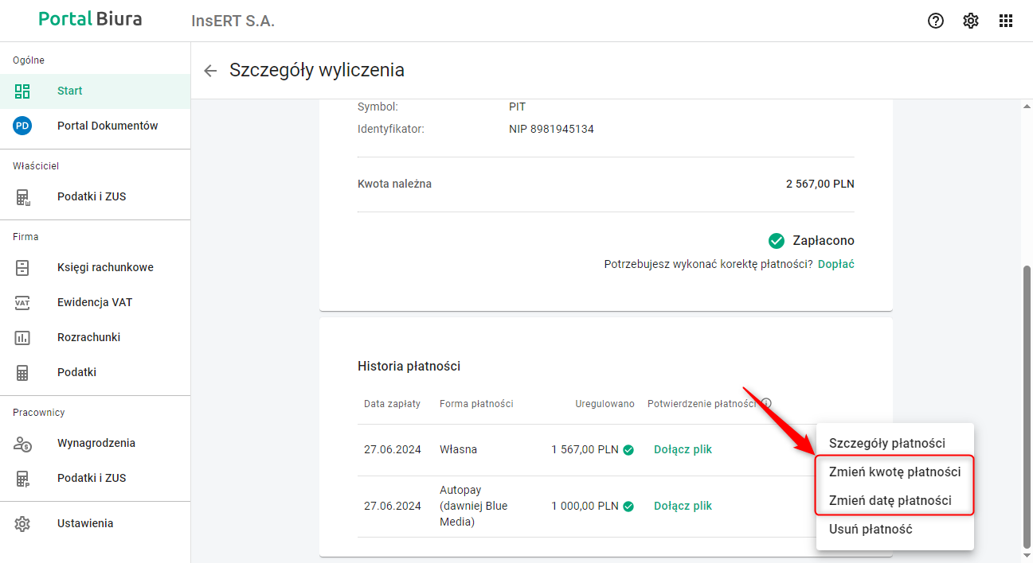Click the Wynagrodzenia sidebar icon
1033x563 pixels.
[22, 443]
